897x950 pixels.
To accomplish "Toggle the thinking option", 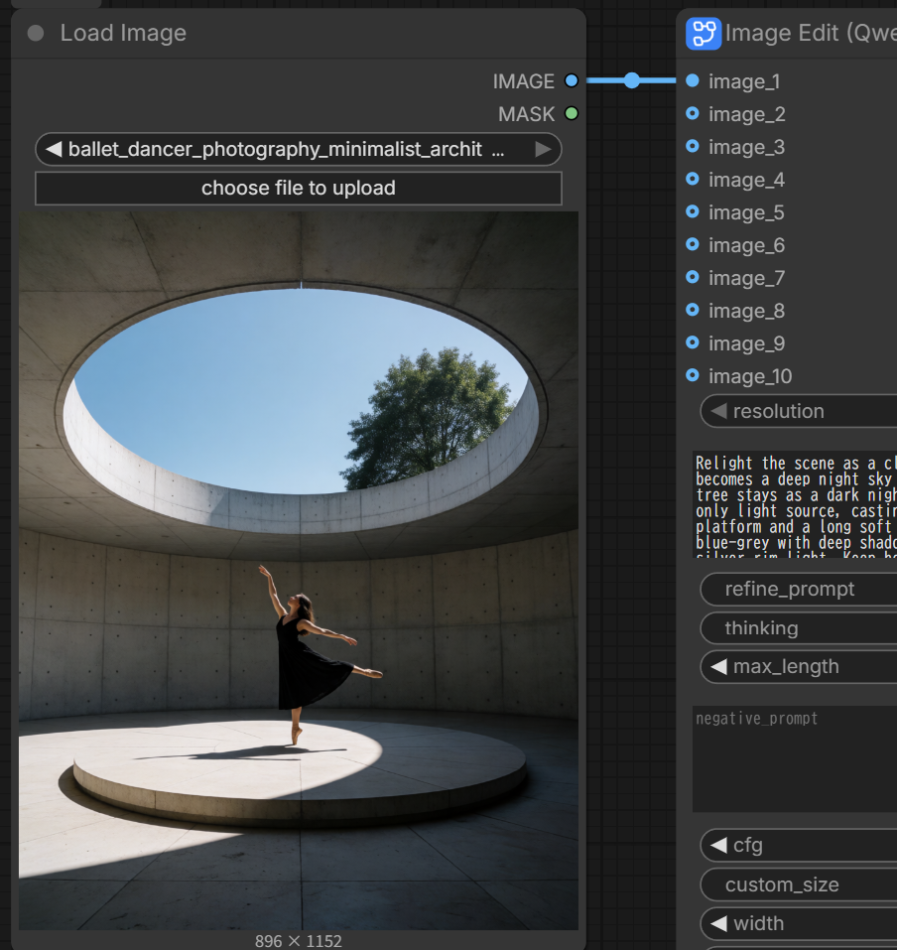I will click(x=799, y=628).
